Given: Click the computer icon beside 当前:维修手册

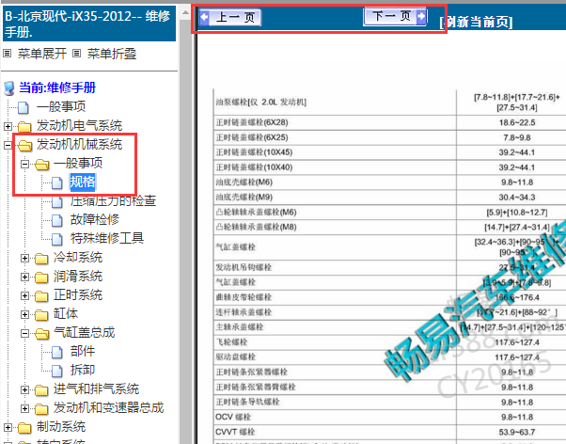Looking at the screenshot, I should point(9,87).
